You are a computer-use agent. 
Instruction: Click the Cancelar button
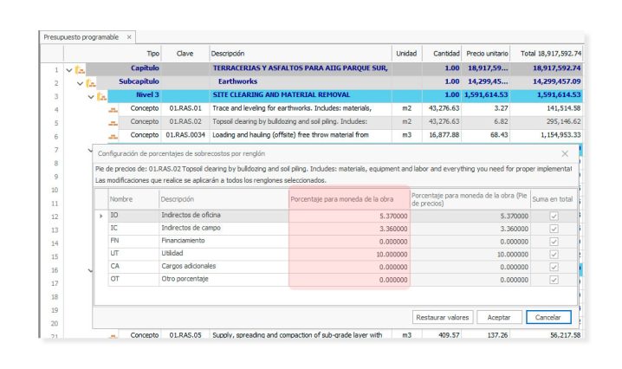tap(548, 317)
